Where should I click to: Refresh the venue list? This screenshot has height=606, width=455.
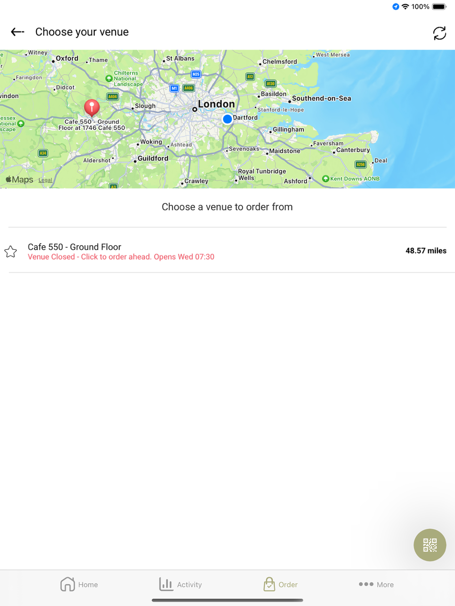tap(439, 33)
